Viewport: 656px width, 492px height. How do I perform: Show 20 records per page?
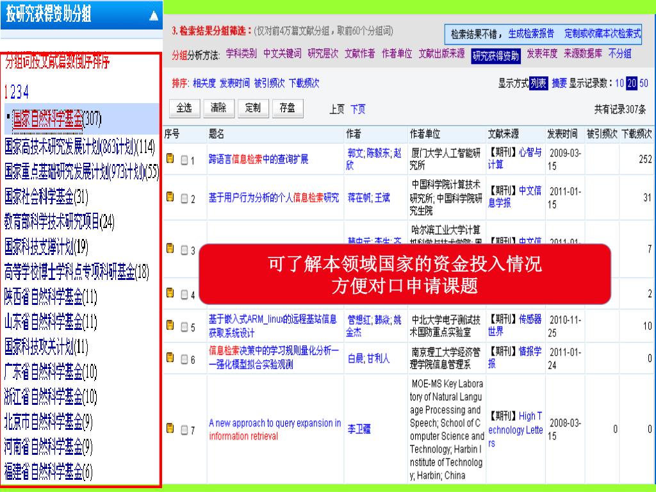coord(631,83)
